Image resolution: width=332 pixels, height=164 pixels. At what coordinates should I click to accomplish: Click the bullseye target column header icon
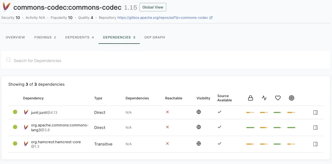coord(291,98)
